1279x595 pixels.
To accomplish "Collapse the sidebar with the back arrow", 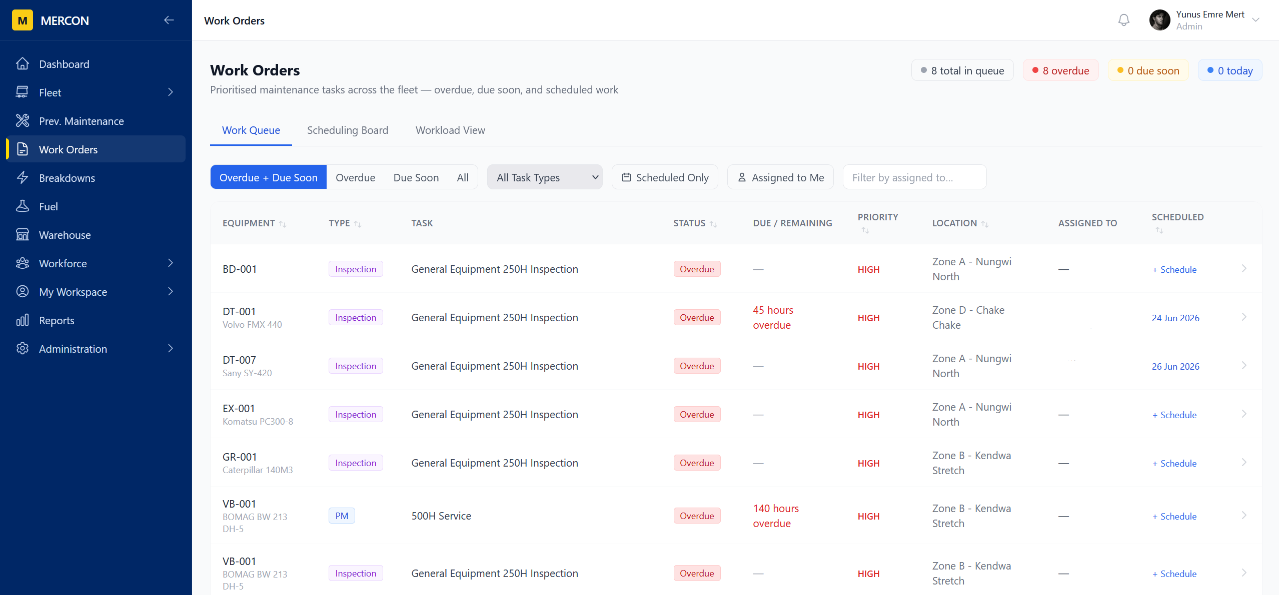I will point(169,20).
